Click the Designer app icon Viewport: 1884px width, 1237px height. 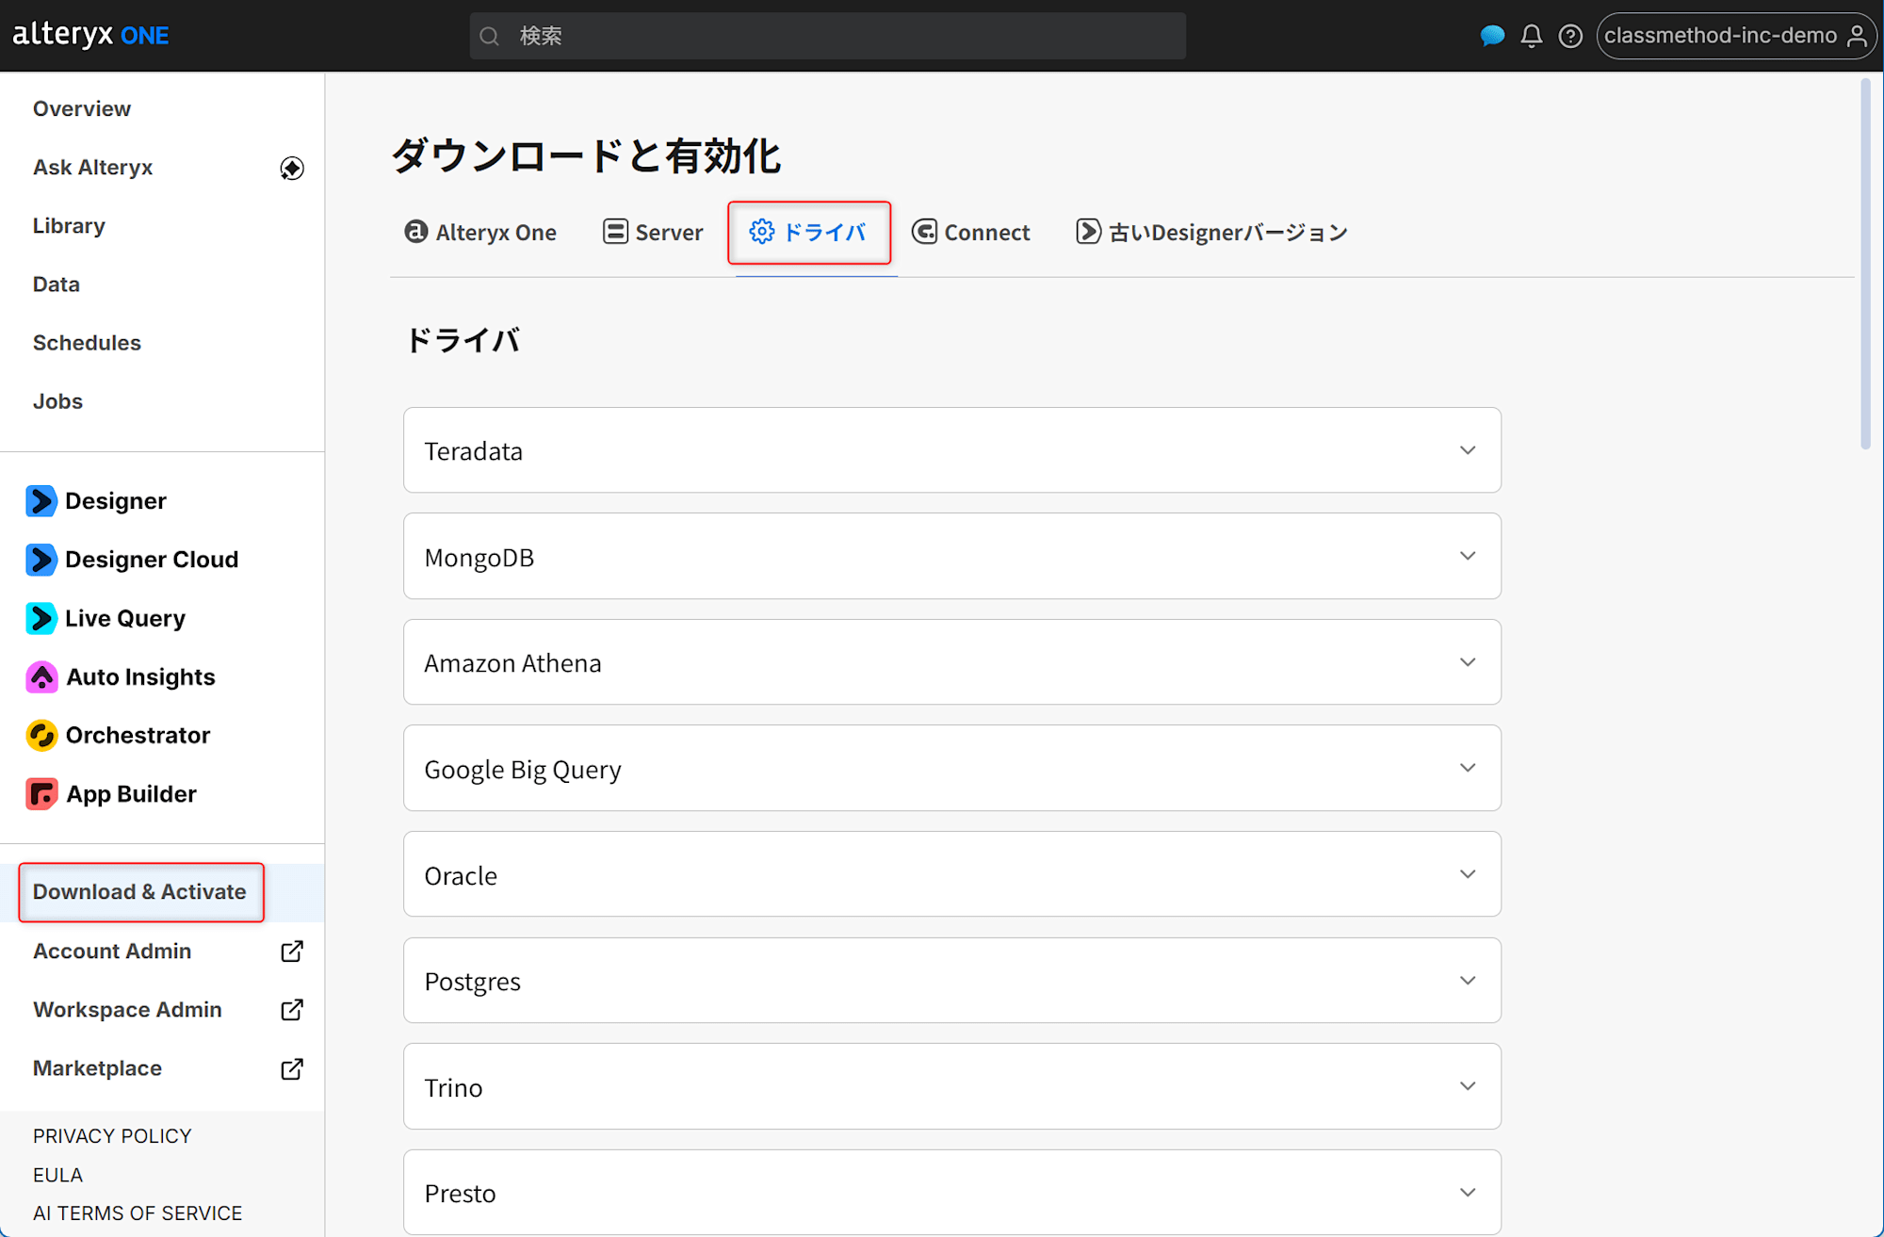coord(41,501)
